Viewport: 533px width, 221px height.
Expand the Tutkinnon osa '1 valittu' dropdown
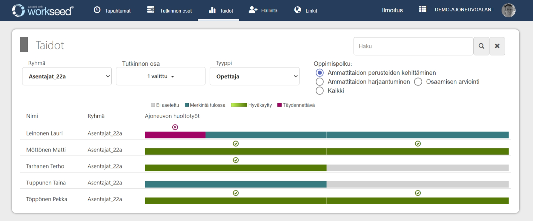point(161,76)
